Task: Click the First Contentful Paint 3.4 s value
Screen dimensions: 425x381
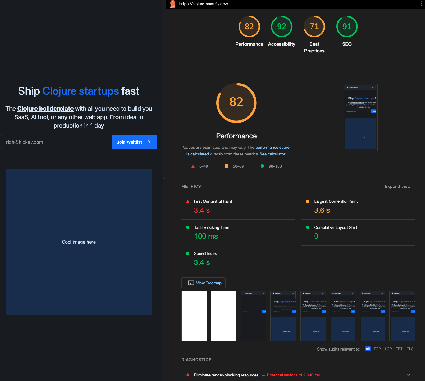Action: pos(202,210)
